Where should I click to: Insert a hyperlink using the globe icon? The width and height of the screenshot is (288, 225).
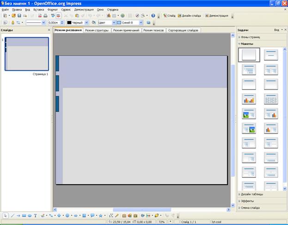point(123,16)
